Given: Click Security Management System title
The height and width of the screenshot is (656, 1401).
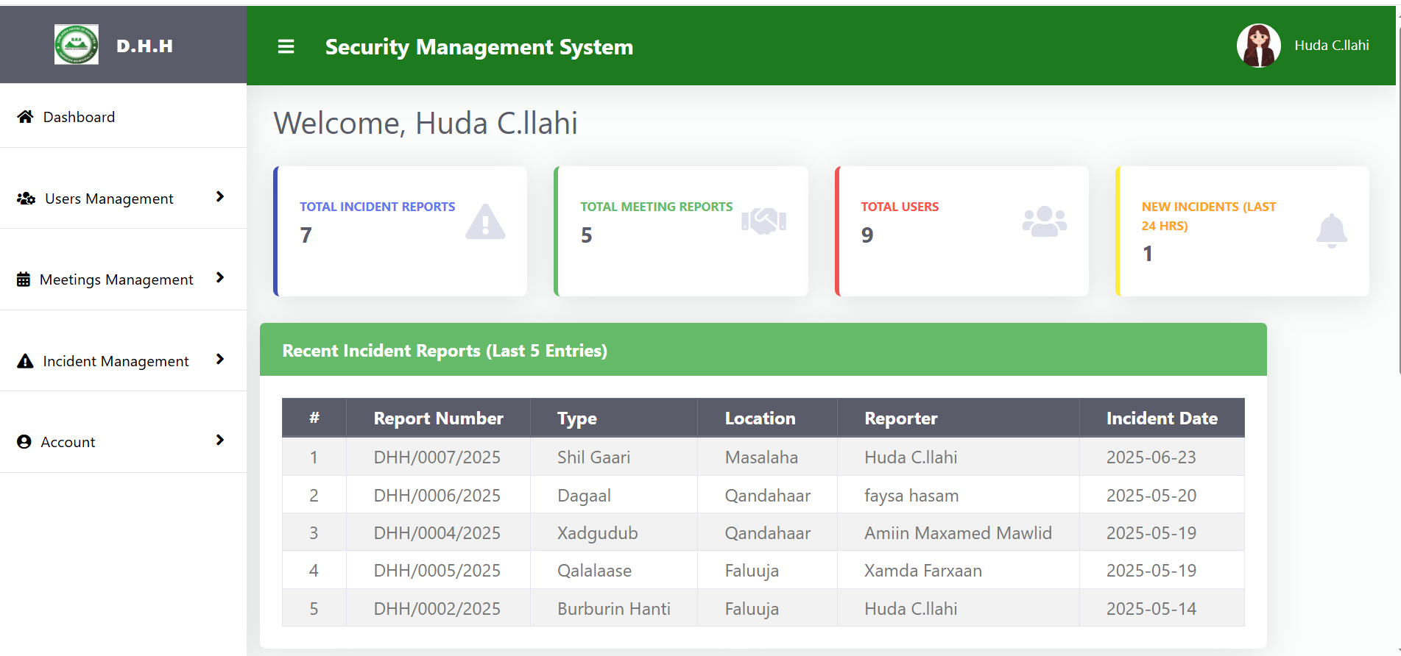Looking at the screenshot, I should (x=479, y=47).
